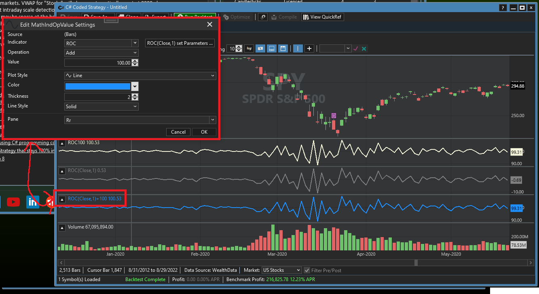Click the third blue icon right of log
The height and width of the screenshot is (294, 539).
pyautogui.click(x=283, y=48)
